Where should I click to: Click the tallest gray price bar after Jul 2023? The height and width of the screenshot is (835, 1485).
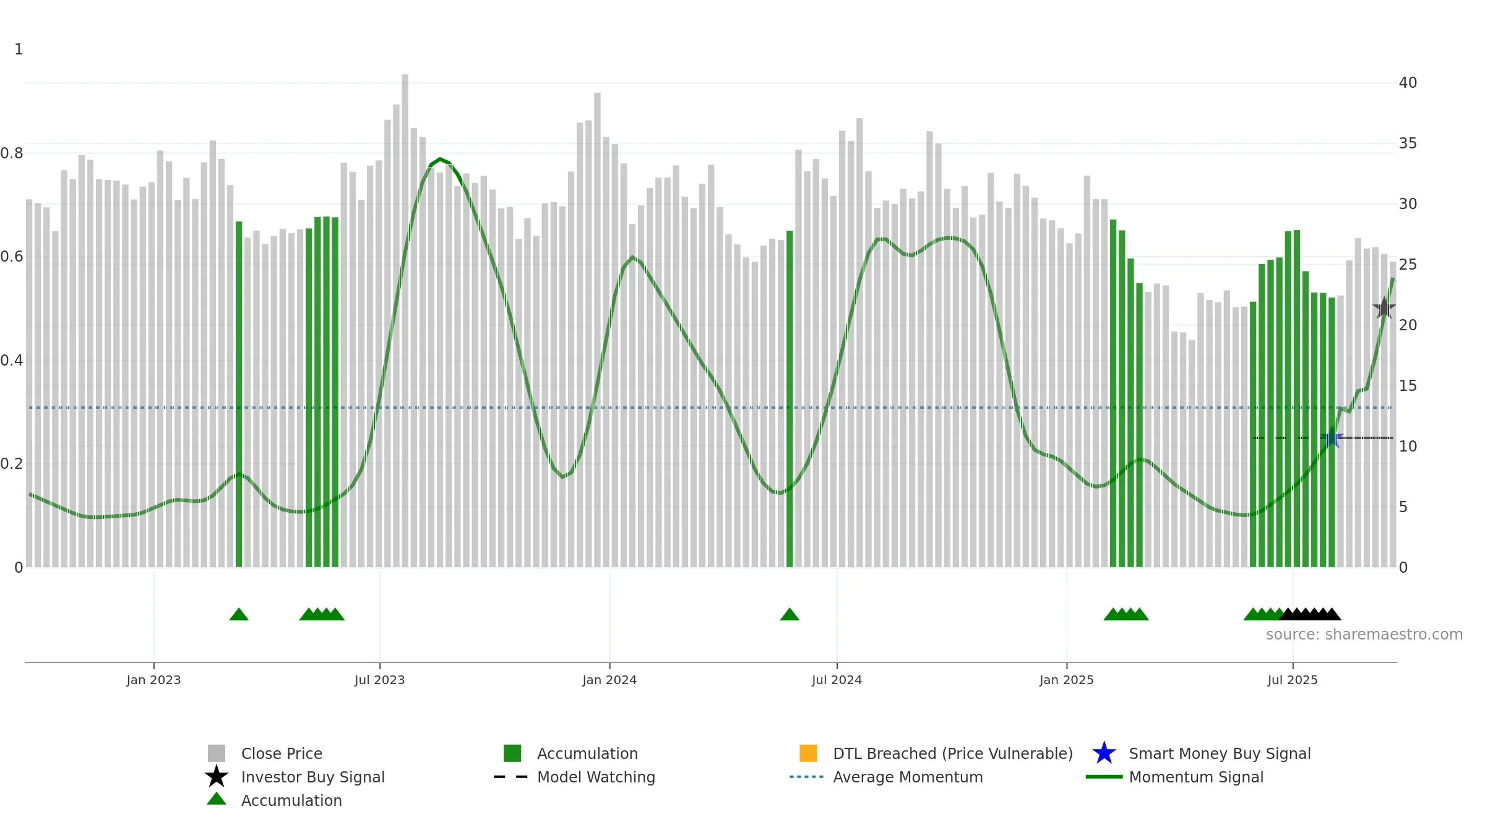[405, 320]
